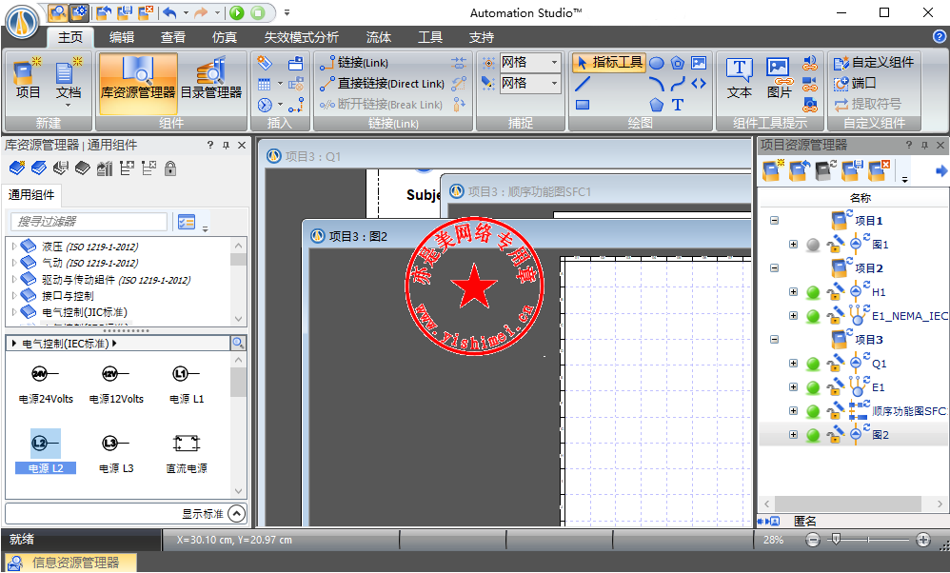
Task: Select the 电源 L3 component
Action: (116, 455)
